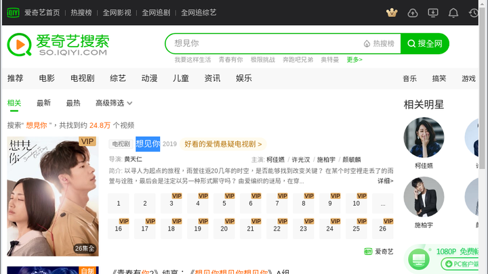Click hot search 极限挑战
Image resolution: width=488 pixels, height=274 pixels.
pos(263,60)
